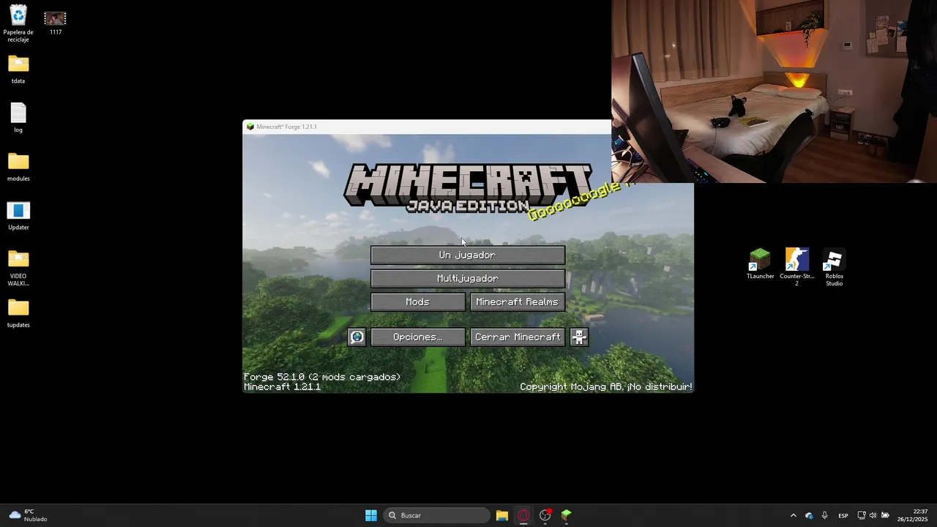Viewport: 937px width, 527px height.
Task: Select Papelera de reciclaje desktop icon
Action: pos(18,24)
